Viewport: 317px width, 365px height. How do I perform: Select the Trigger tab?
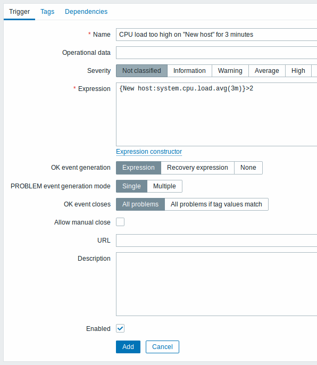click(x=19, y=12)
